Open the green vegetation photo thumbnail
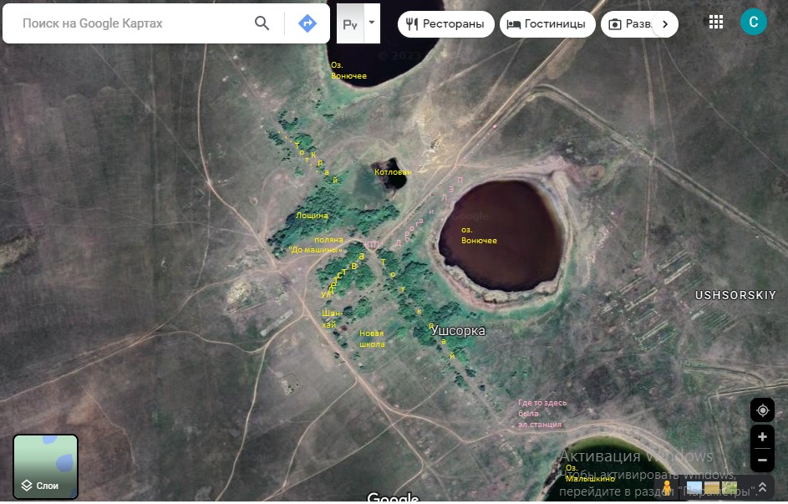 pos(730,488)
